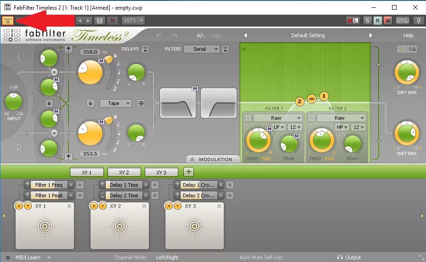Select the XY 2 tab
This screenshot has width=426, height=262.
coord(124,172)
